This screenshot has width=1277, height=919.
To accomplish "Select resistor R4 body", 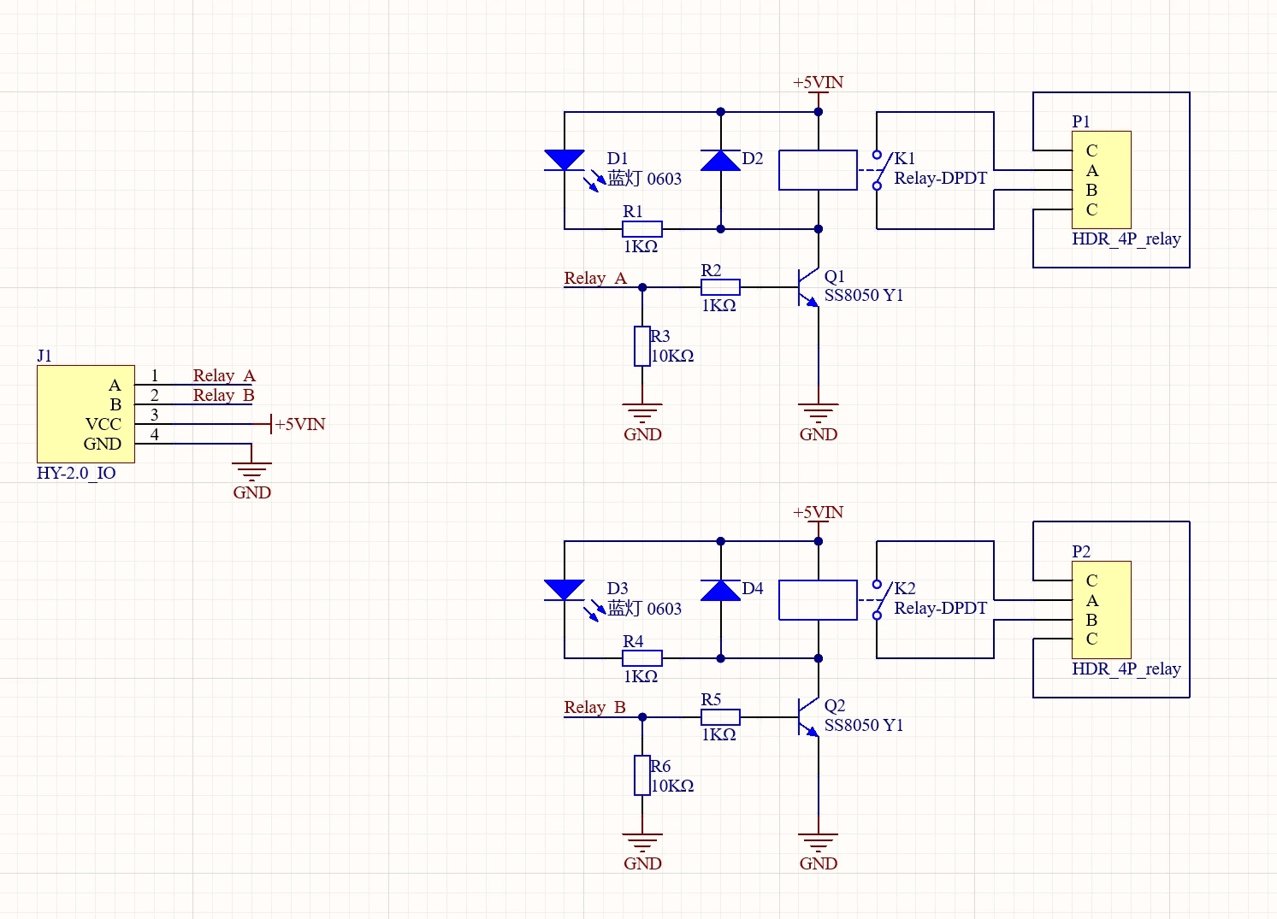I will click(641, 658).
